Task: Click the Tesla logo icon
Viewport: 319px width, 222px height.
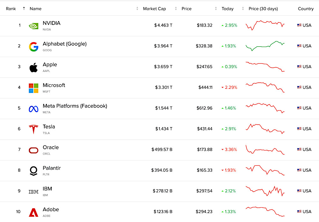Action: 33,129
